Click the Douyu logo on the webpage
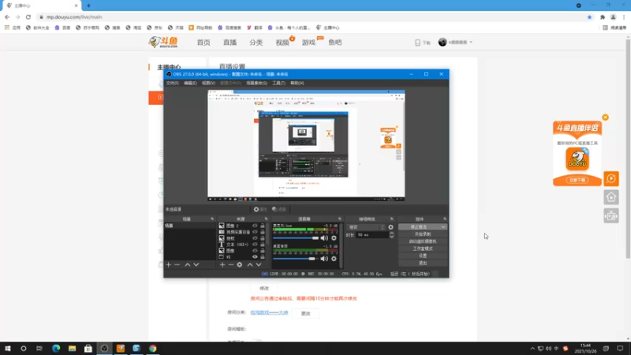This screenshot has height=355, width=631. tap(163, 42)
